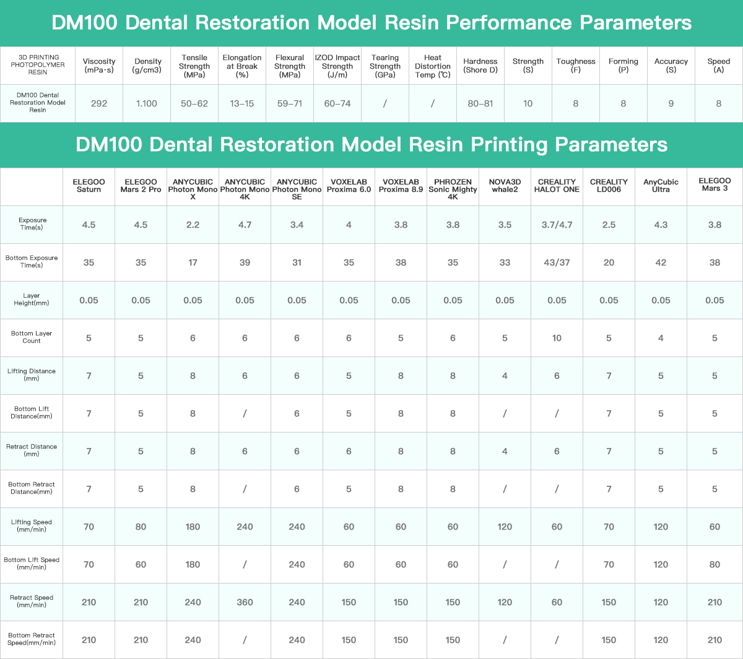Viewport: 743px width, 659px height.
Task: Select the Tearing Strength (GPa) header
Action: click(385, 66)
